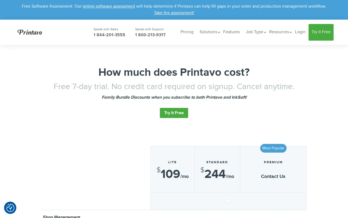
Task: Open the Pricing menu item
Action: click(x=187, y=32)
